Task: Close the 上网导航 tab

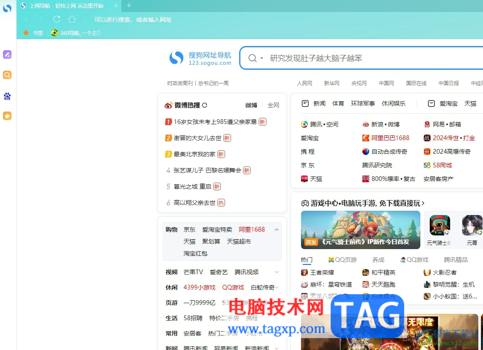Action: click(116, 6)
